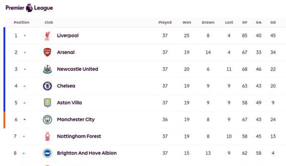Viewport: 286px width, 166px height.
Task: Click the Position column header
Action: coord(21,22)
